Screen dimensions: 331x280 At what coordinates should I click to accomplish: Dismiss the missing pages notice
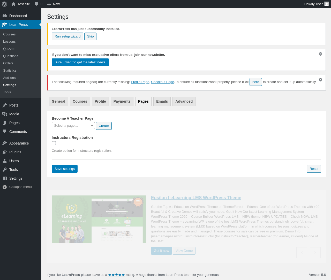320,80
